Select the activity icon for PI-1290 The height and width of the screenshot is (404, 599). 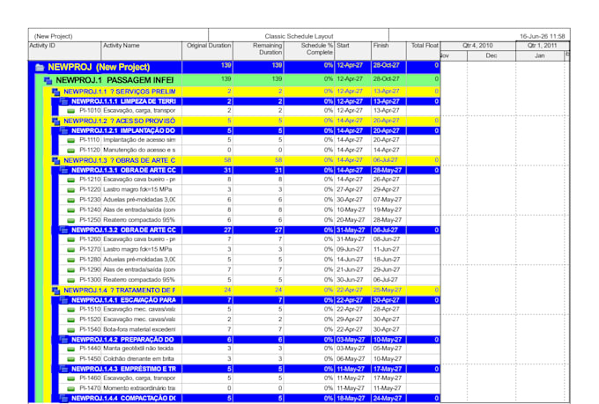coord(71,270)
